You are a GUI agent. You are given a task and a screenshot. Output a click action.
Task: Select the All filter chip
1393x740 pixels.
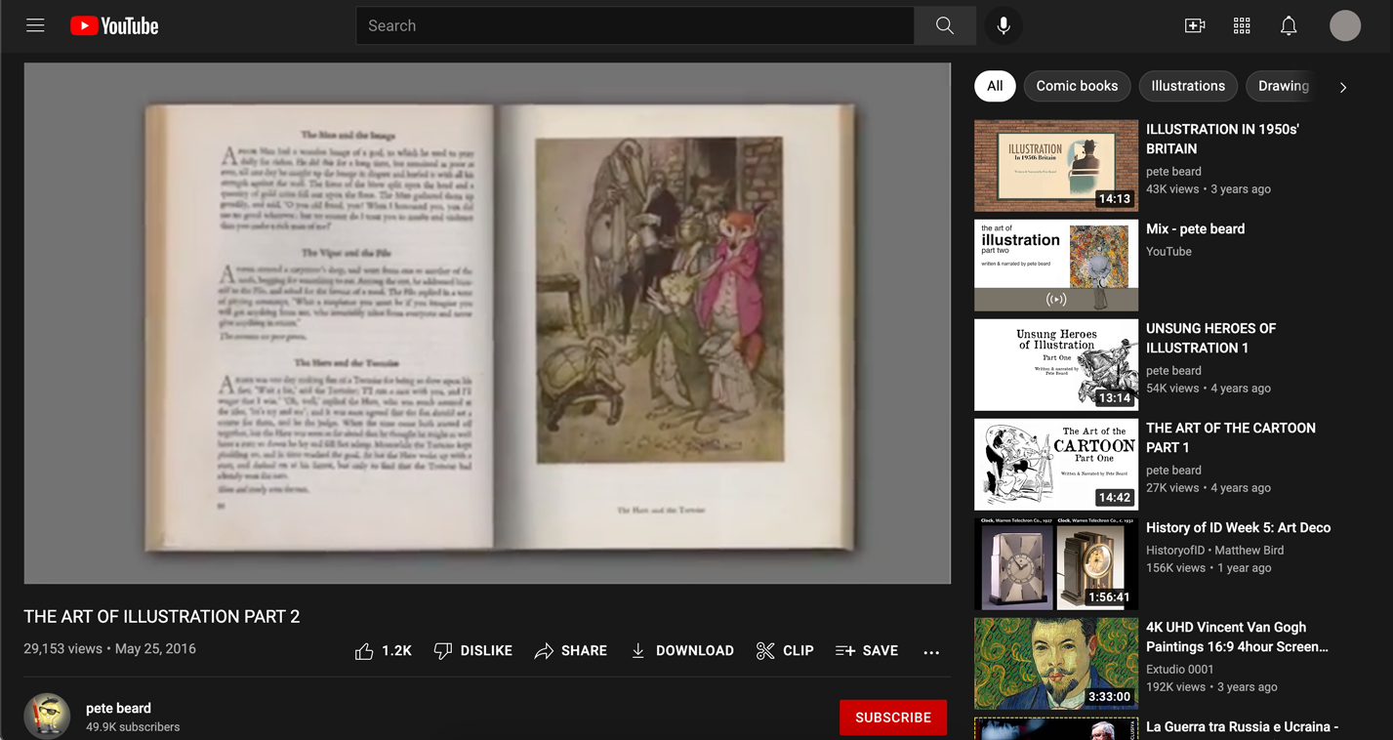coord(995,86)
